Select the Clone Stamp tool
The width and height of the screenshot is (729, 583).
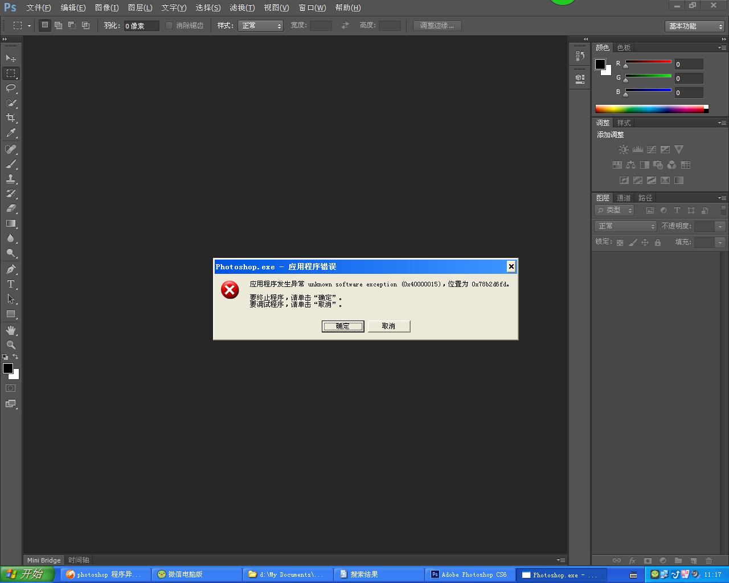(x=11, y=179)
